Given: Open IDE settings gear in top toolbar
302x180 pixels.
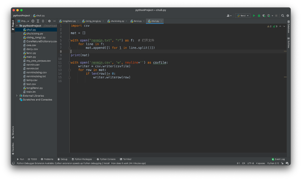Looking at the screenshot, I should [288, 16].
